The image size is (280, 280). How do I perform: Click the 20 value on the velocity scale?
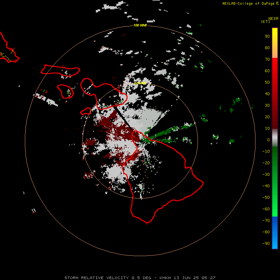point(267,117)
